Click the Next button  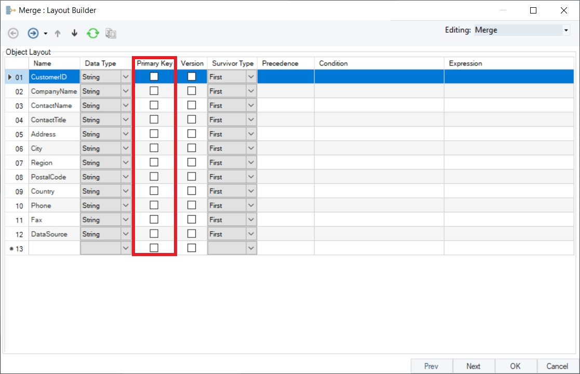474,366
